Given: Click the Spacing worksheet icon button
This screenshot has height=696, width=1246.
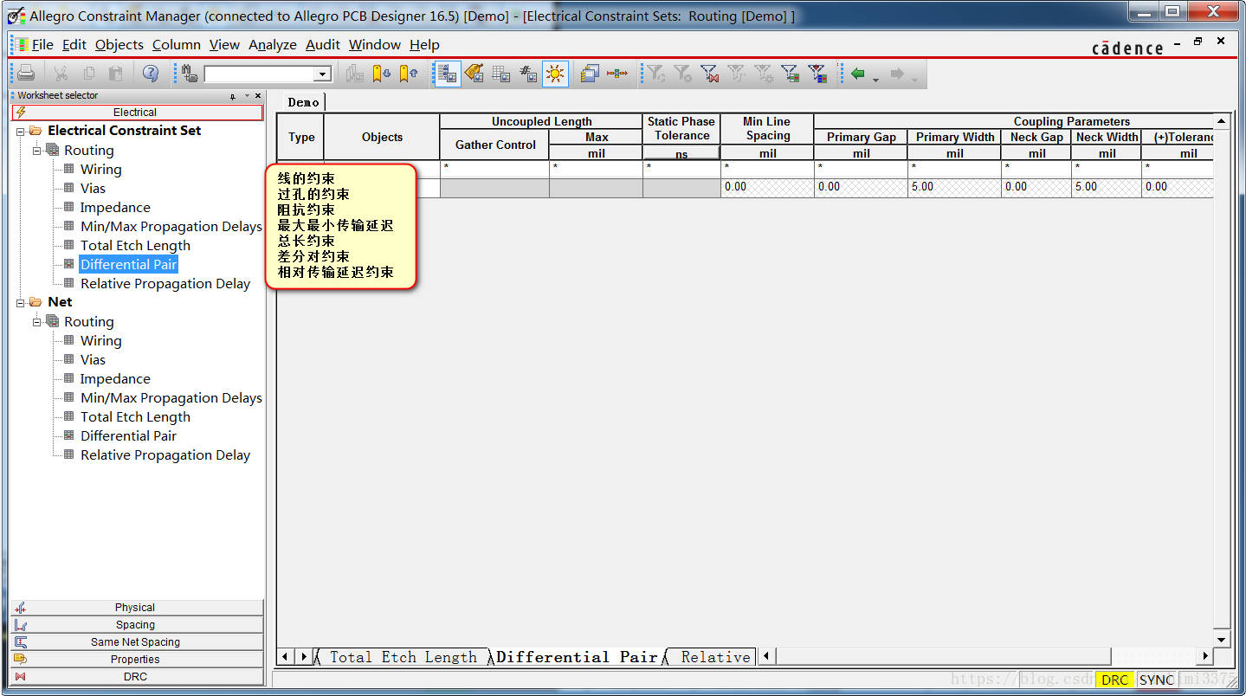Looking at the screenshot, I should point(137,625).
